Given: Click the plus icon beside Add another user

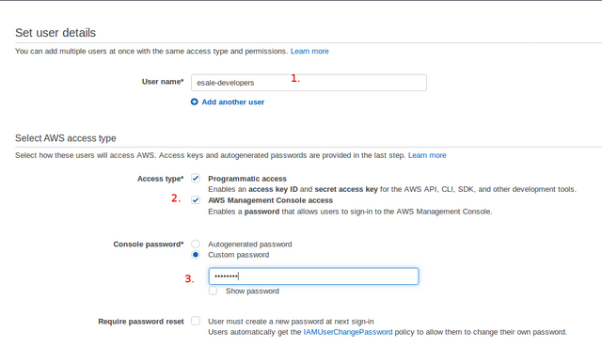Looking at the screenshot, I should 195,102.
